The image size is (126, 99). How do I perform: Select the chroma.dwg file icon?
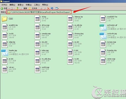(70, 36)
